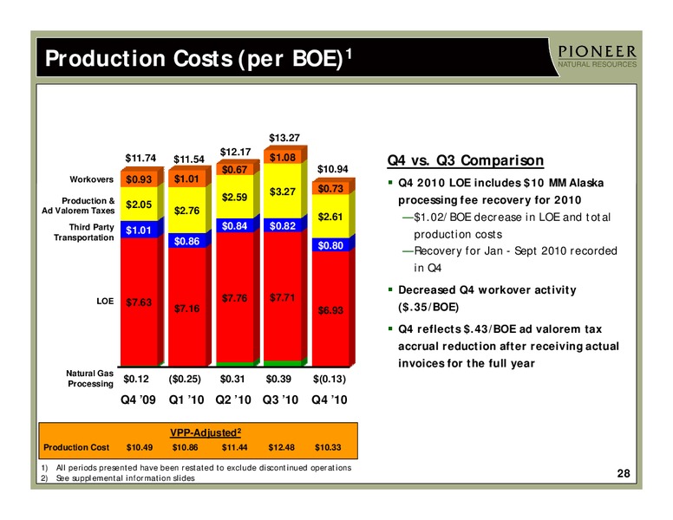Click the $10.49 VPP-adjusted value
The height and width of the screenshot is (520, 673).
click(140, 447)
